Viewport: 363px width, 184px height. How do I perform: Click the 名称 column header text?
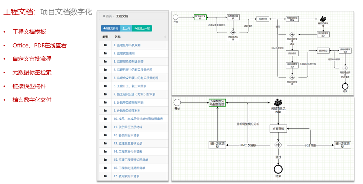click(117, 37)
